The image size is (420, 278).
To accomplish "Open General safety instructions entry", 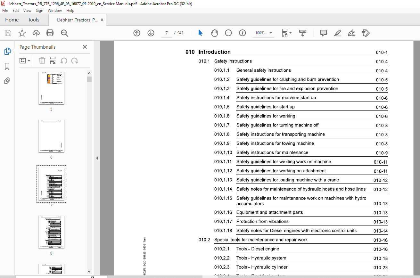I will click(264, 70).
